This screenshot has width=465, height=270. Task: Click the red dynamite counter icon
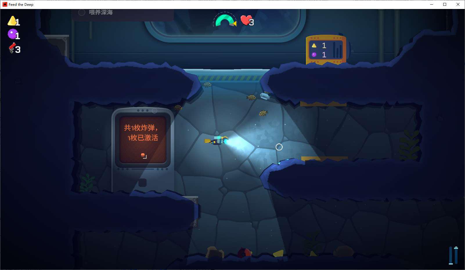point(12,48)
